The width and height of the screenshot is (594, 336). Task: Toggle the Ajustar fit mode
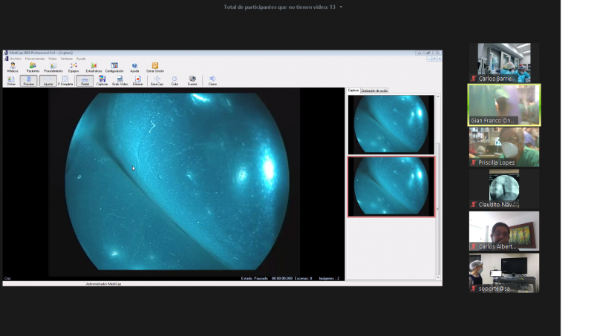(x=48, y=80)
